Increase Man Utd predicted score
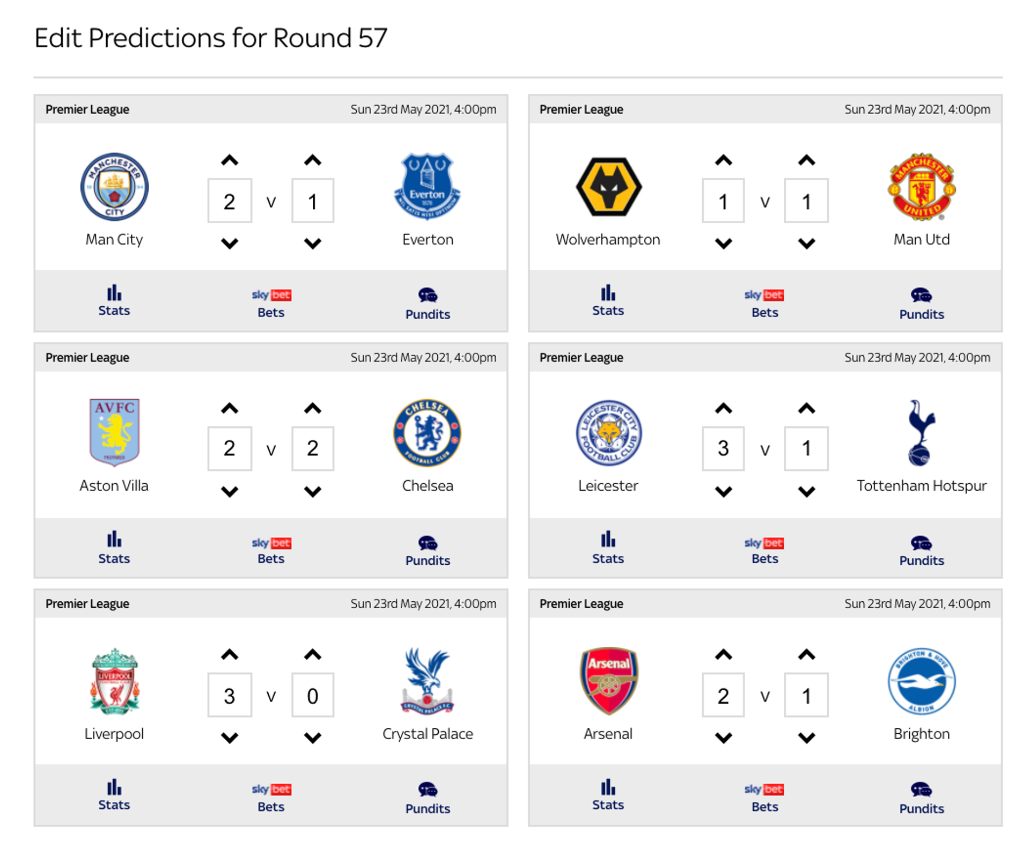 [806, 160]
